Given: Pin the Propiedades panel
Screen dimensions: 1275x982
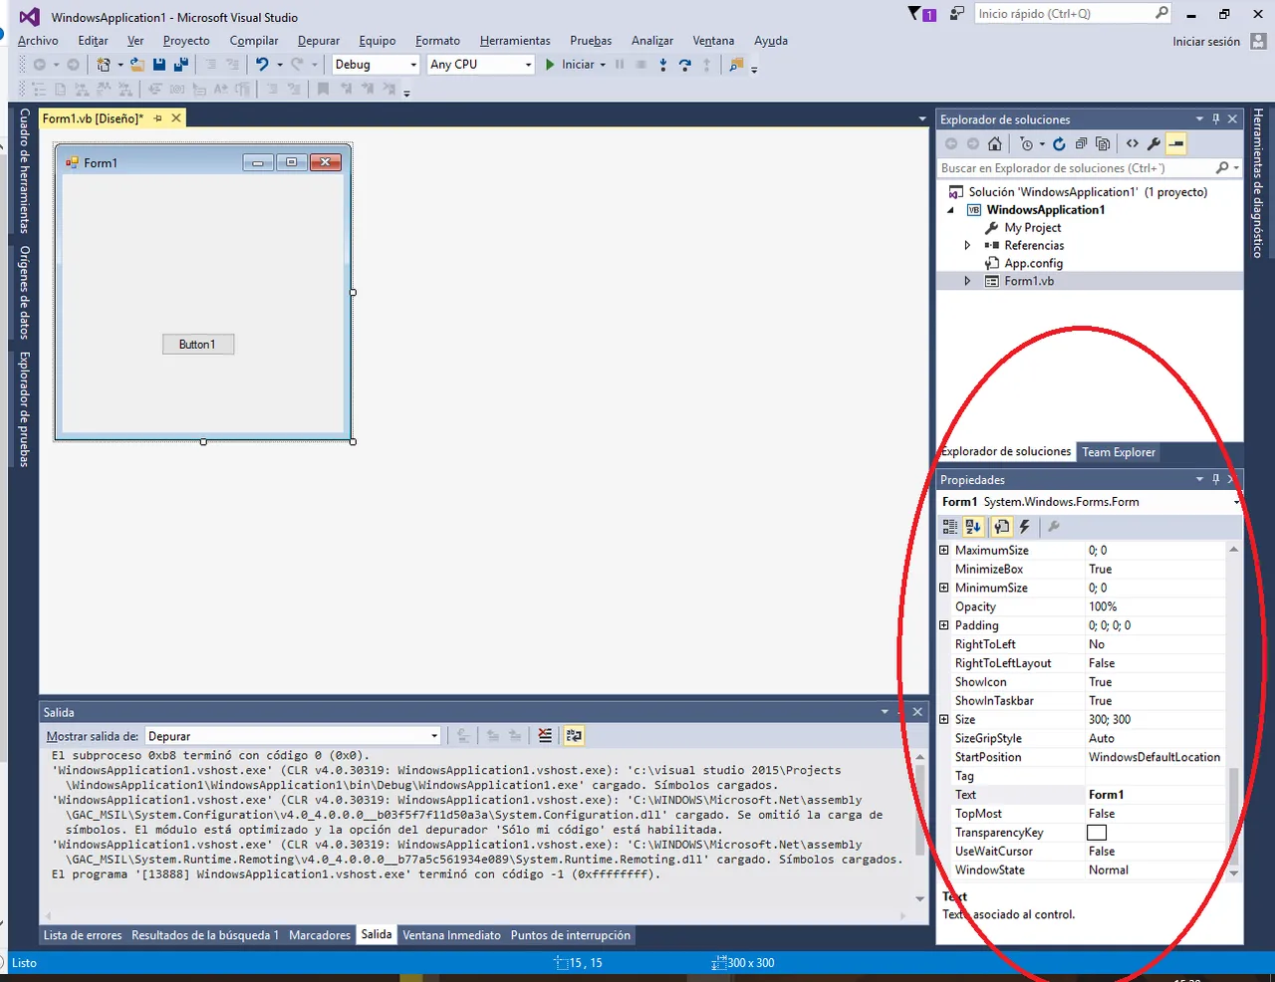Looking at the screenshot, I should [1216, 479].
